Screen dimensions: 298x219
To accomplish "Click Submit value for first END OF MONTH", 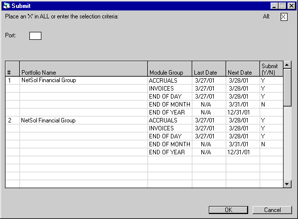I will 272,105.
